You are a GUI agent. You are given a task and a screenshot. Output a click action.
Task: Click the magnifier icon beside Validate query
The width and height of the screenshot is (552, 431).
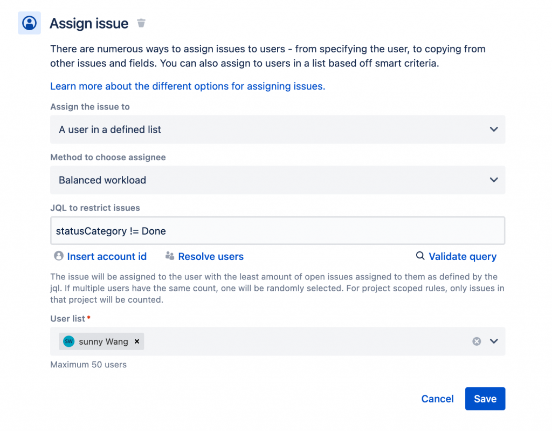420,256
